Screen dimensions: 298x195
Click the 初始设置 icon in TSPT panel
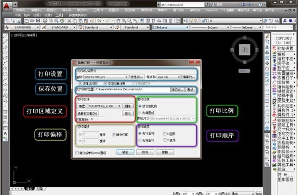coord(274,49)
